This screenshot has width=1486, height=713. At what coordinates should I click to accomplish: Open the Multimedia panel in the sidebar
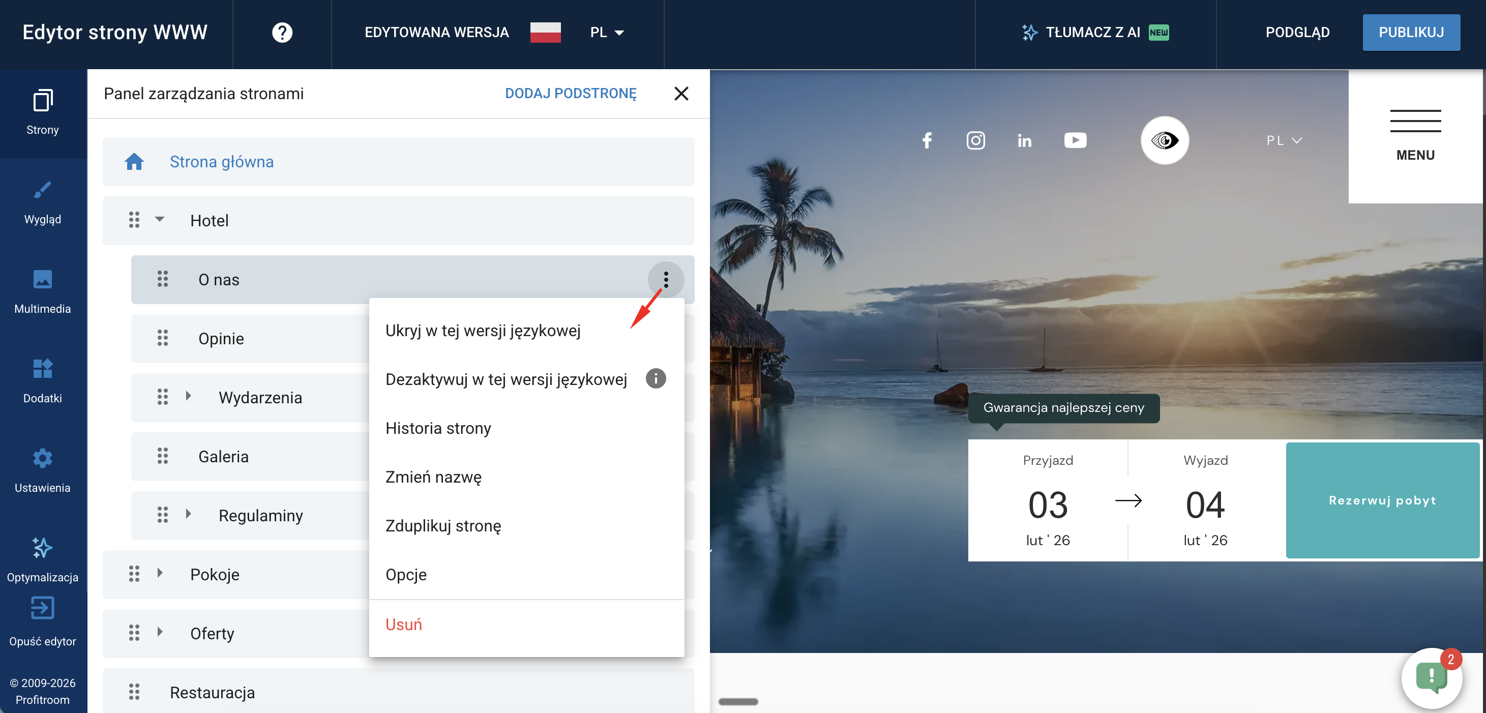pyautogui.click(x=43, y=291)
